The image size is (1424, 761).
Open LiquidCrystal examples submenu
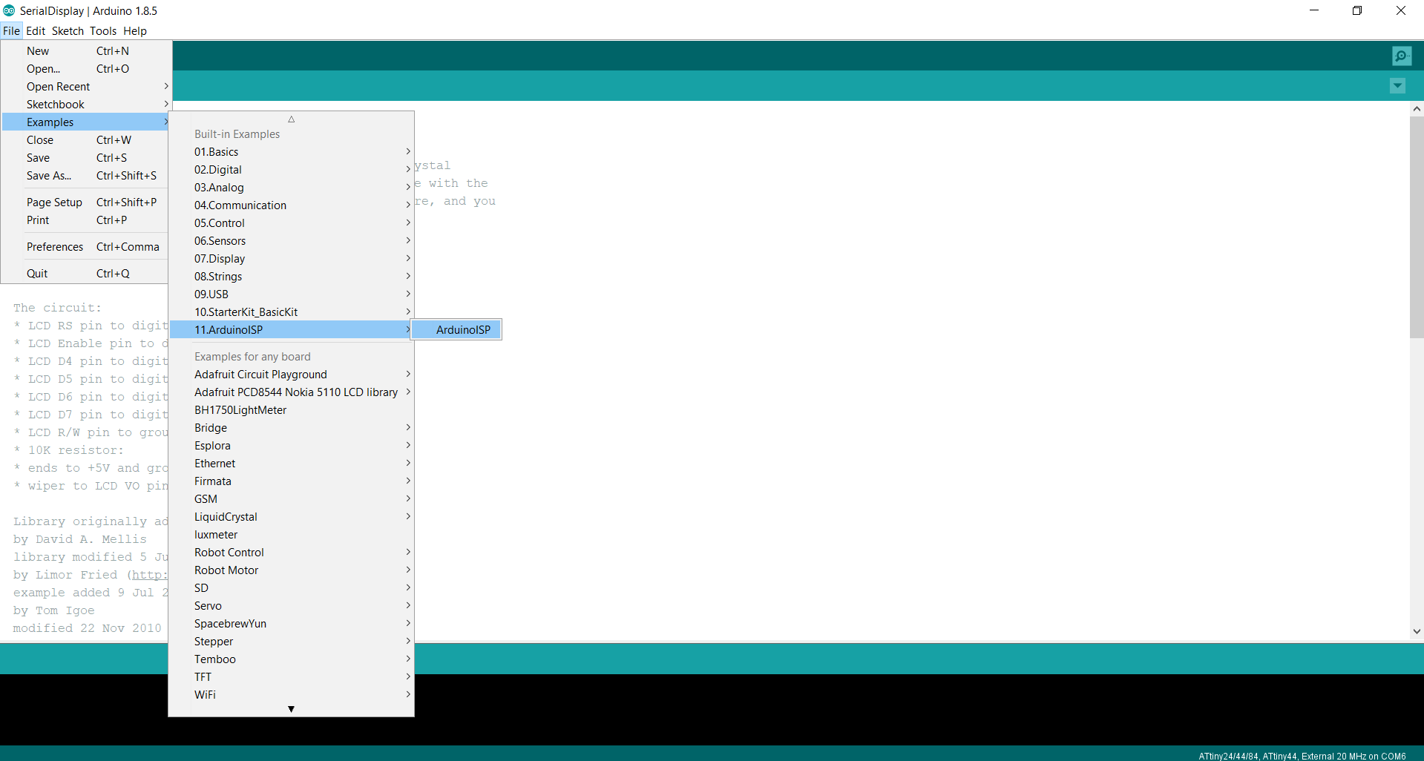[292, 517]
